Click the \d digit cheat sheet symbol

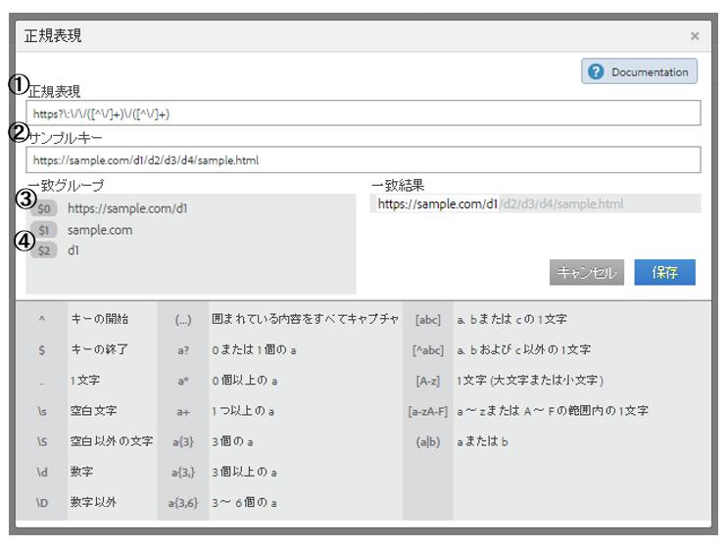point(42,472)
